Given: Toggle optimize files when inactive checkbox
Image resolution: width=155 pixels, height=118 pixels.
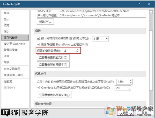Looking at the screenshot, I should (38, 88).
